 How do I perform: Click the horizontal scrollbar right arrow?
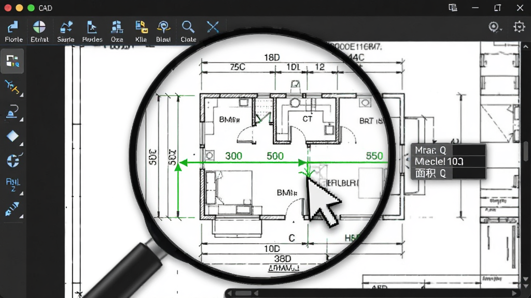[x=514, y=293]
